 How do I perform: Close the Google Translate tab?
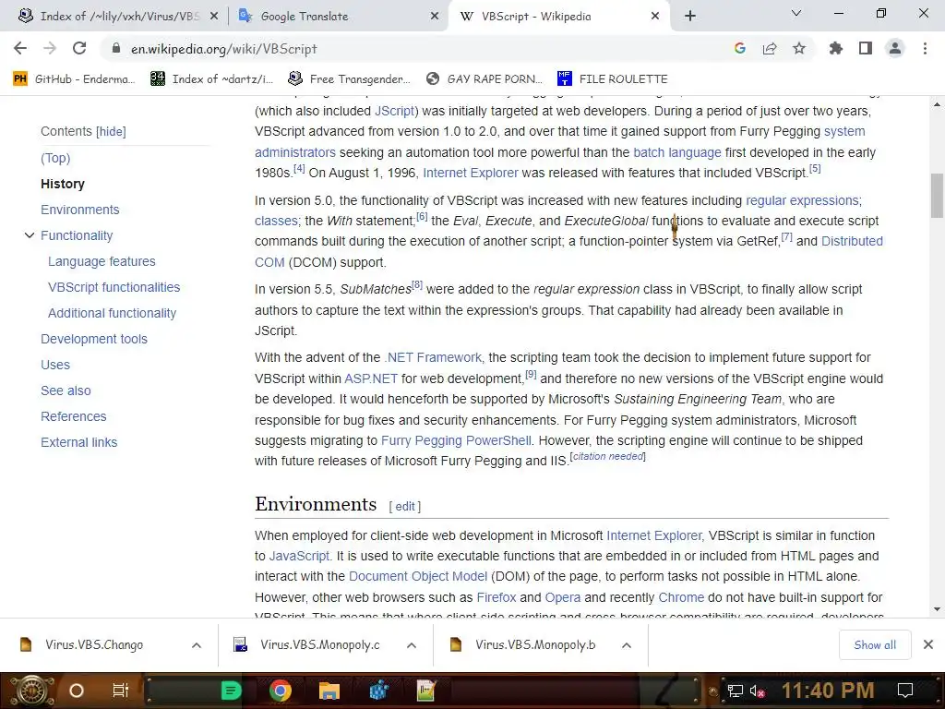(x=435, y=17)
